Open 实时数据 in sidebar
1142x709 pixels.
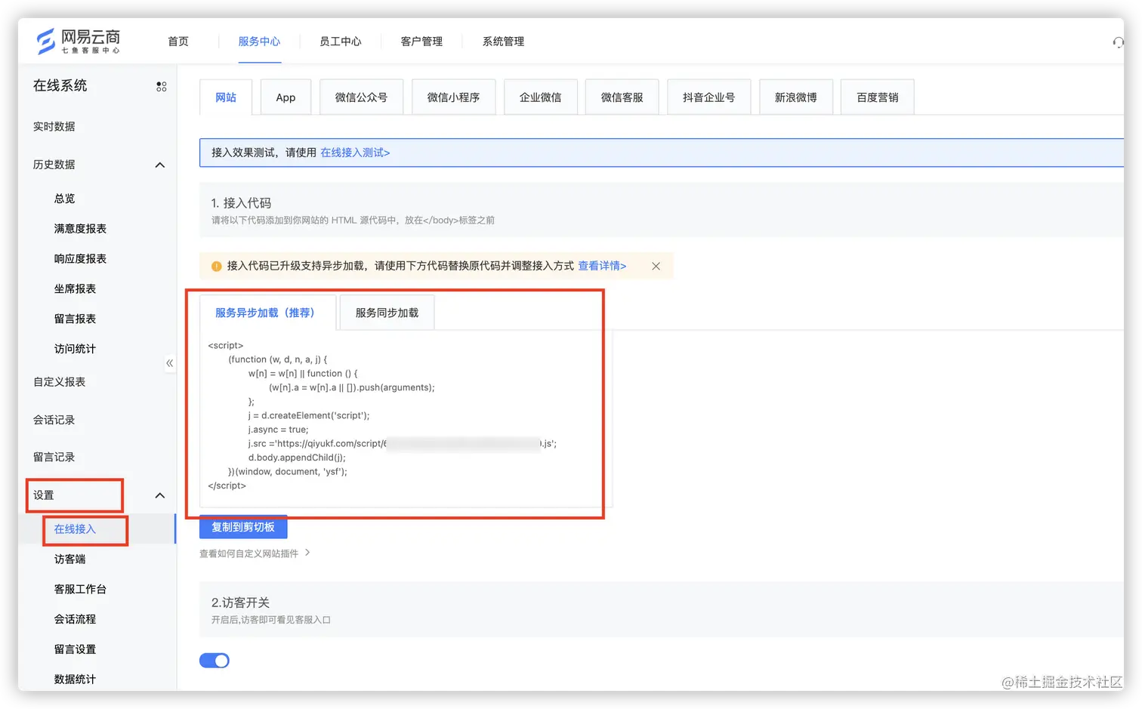point(54,127)
